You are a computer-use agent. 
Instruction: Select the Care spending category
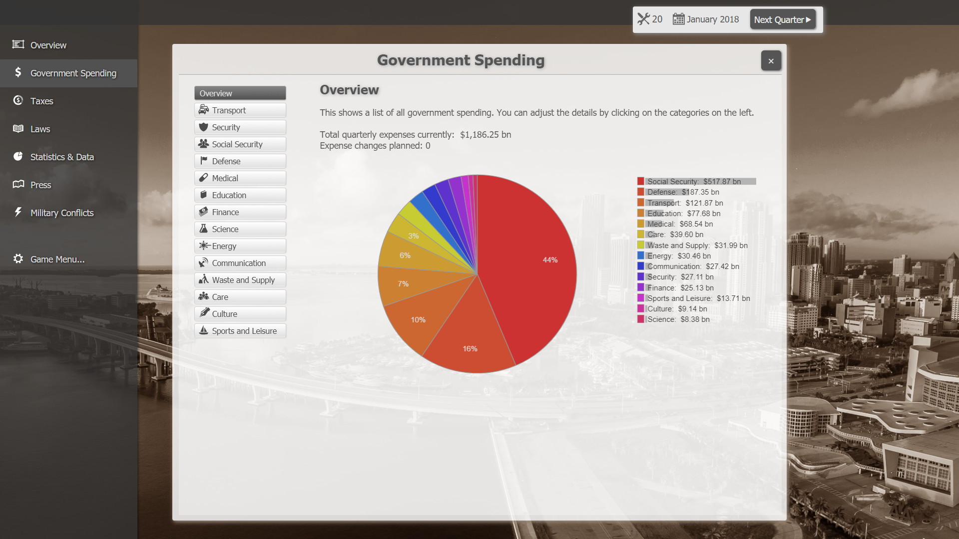(x=240, y=297)
